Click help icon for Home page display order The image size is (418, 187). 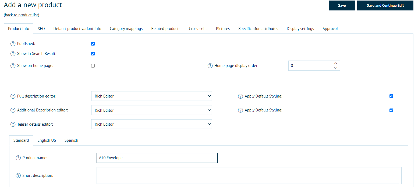[210, 66]
